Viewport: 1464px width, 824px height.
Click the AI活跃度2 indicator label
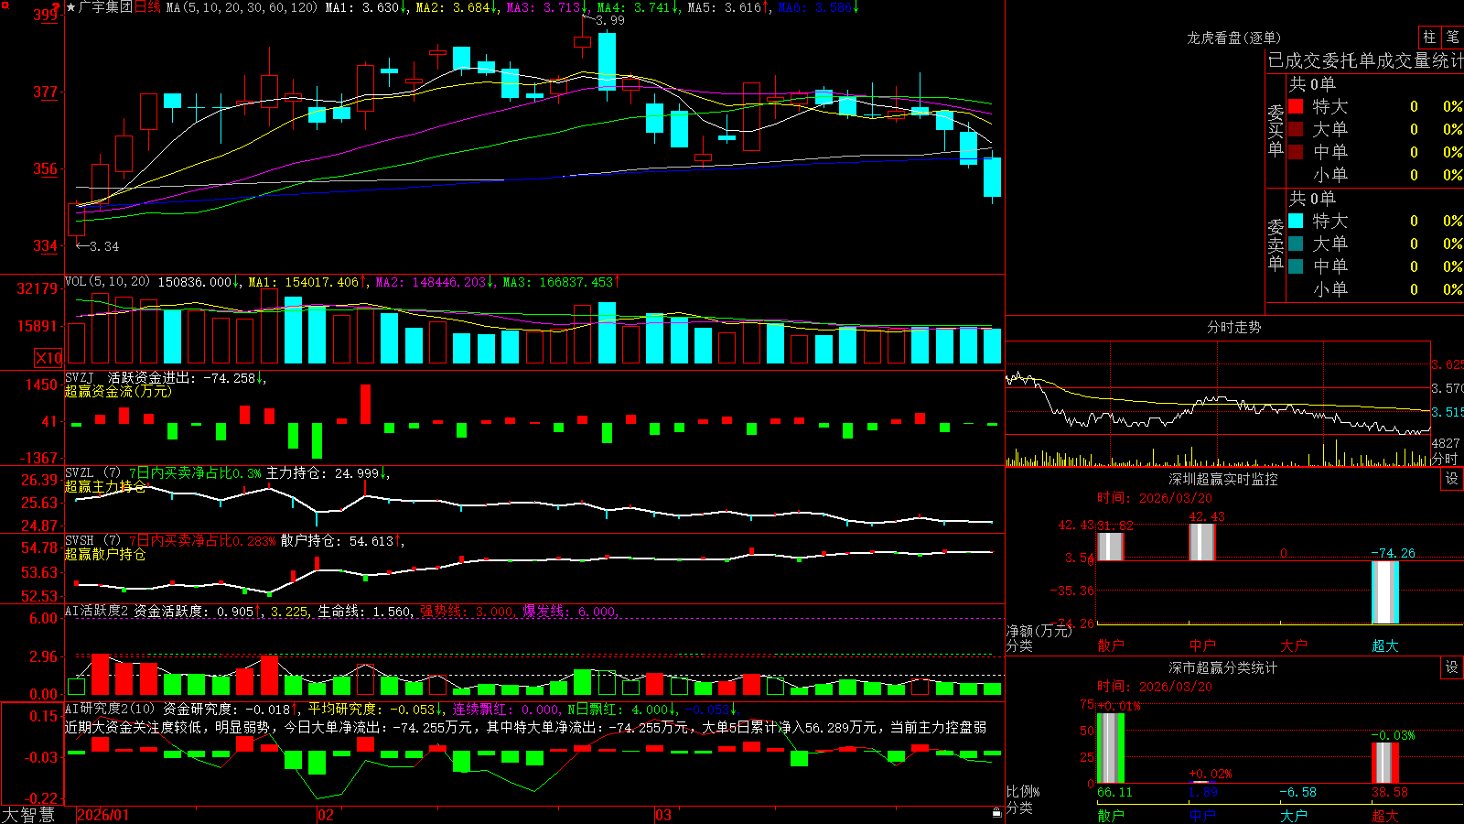click(x=97, y=611)
